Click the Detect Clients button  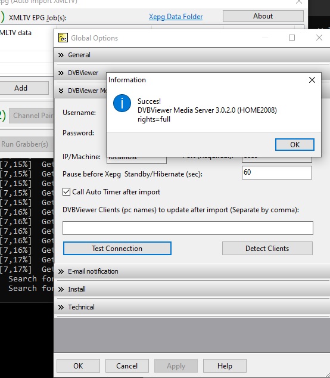(x=267, y=248)
